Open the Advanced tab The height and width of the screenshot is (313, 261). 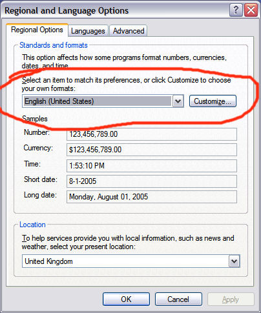click(x=129, y=31)
